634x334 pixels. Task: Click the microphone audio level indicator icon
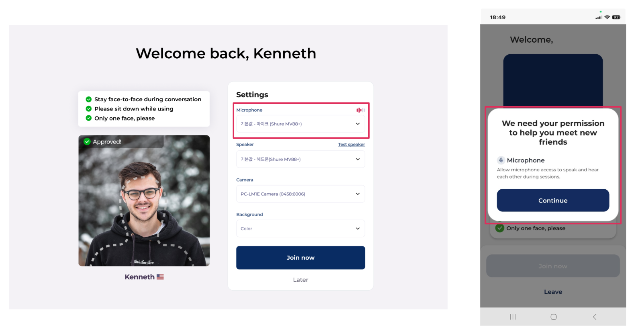[360, 110]
